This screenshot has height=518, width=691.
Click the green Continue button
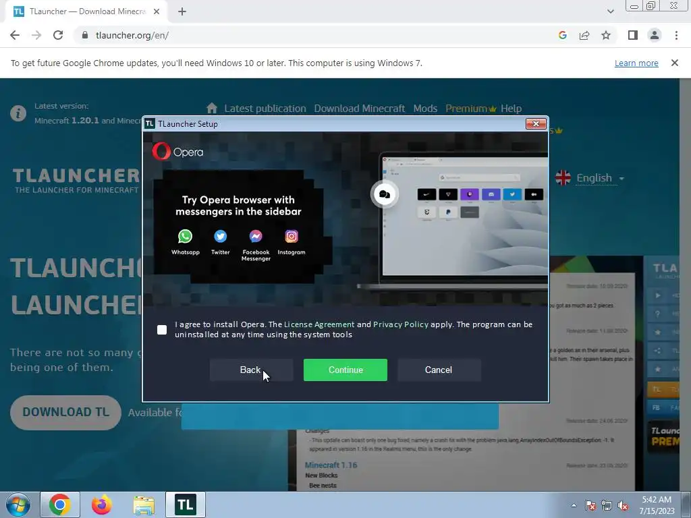pos(345,370)
